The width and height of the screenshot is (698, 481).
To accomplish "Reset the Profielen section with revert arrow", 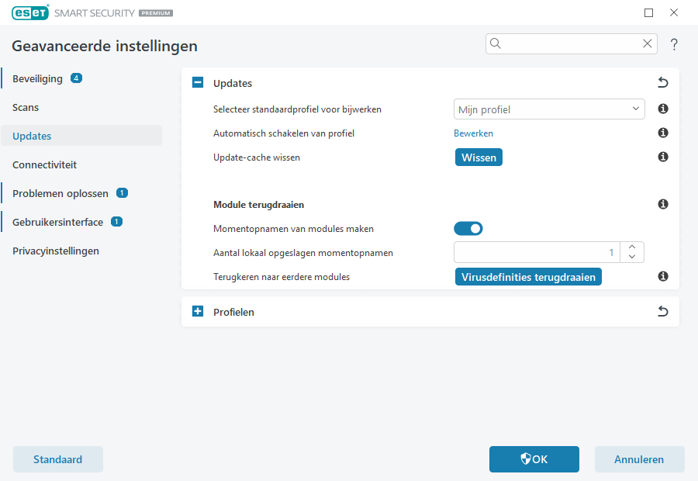I will (x=662, y=312).
